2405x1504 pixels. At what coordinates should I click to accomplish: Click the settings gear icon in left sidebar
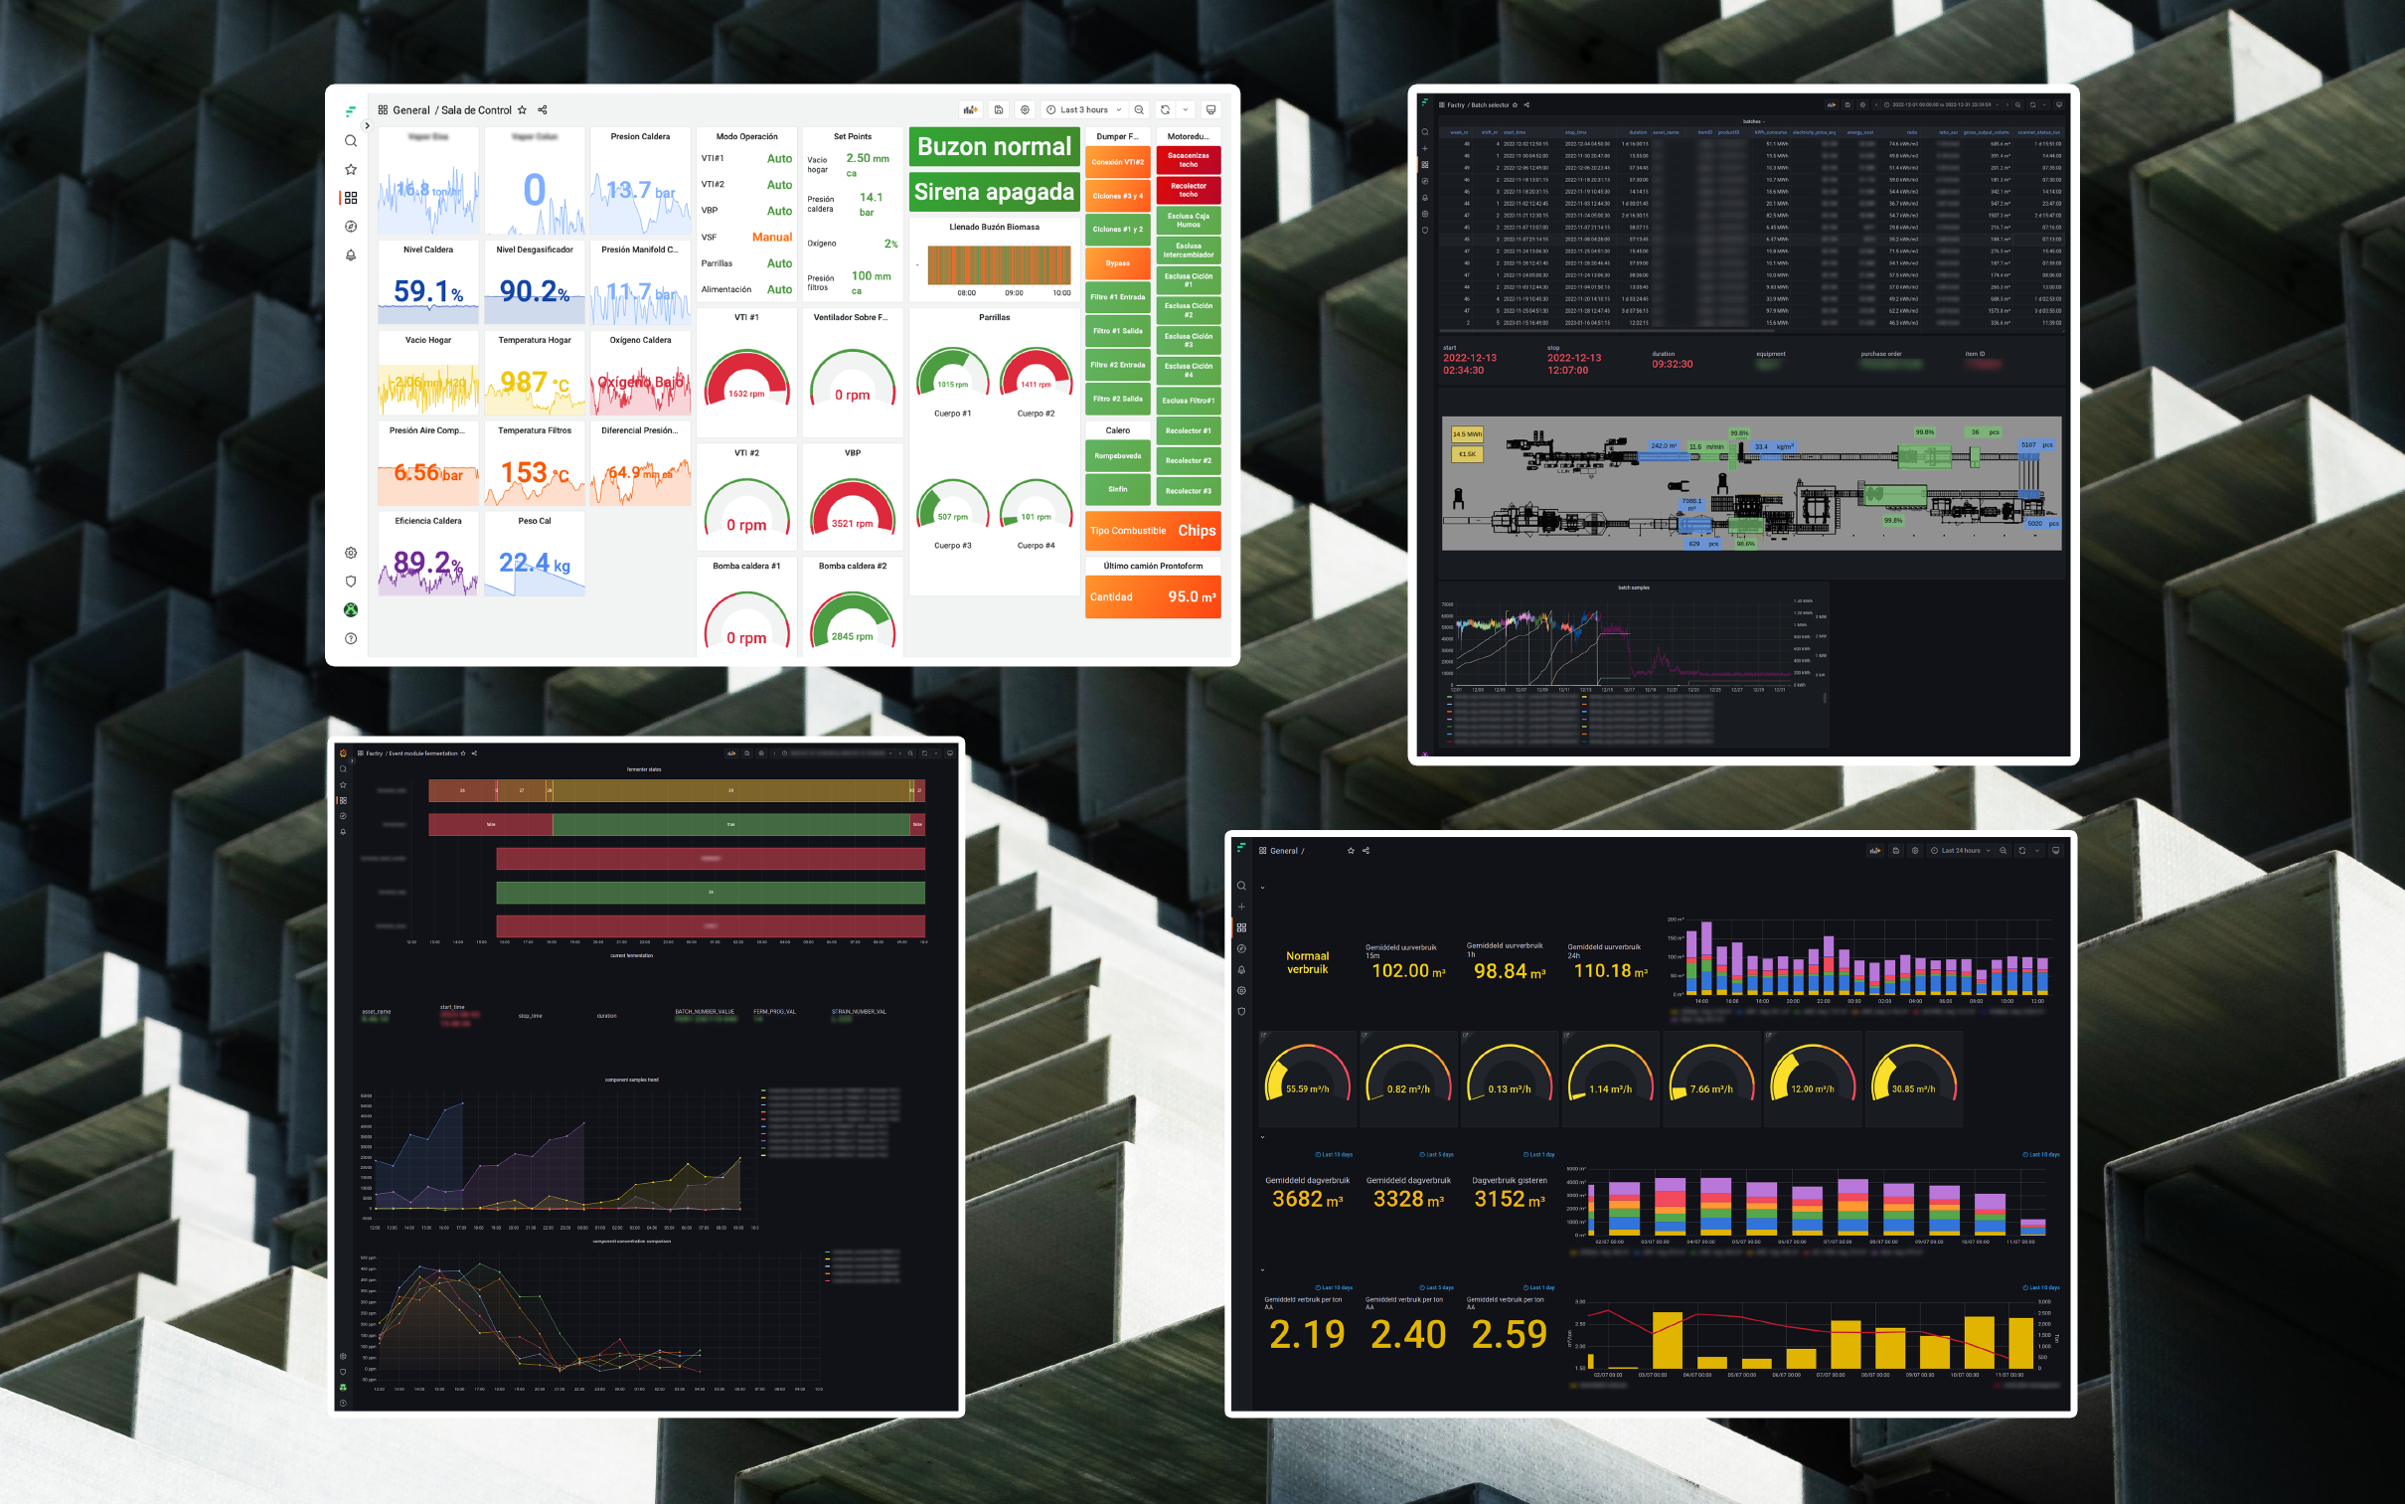click(350, 550)
